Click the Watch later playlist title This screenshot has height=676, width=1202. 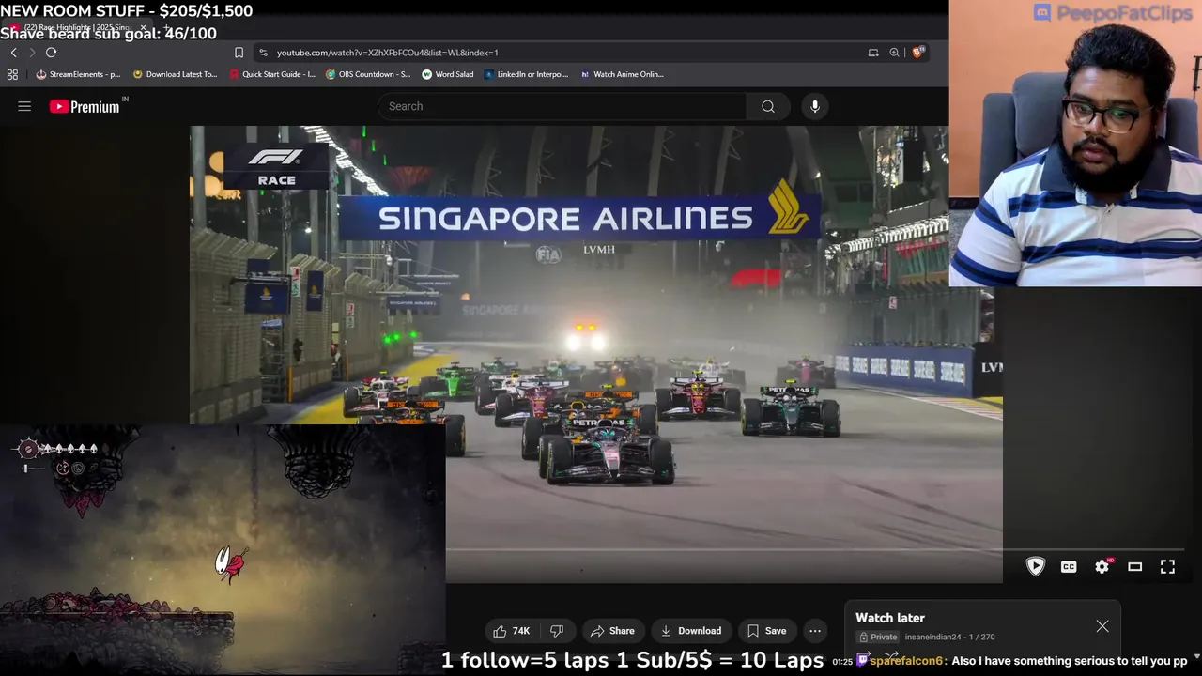click(890, 618)
